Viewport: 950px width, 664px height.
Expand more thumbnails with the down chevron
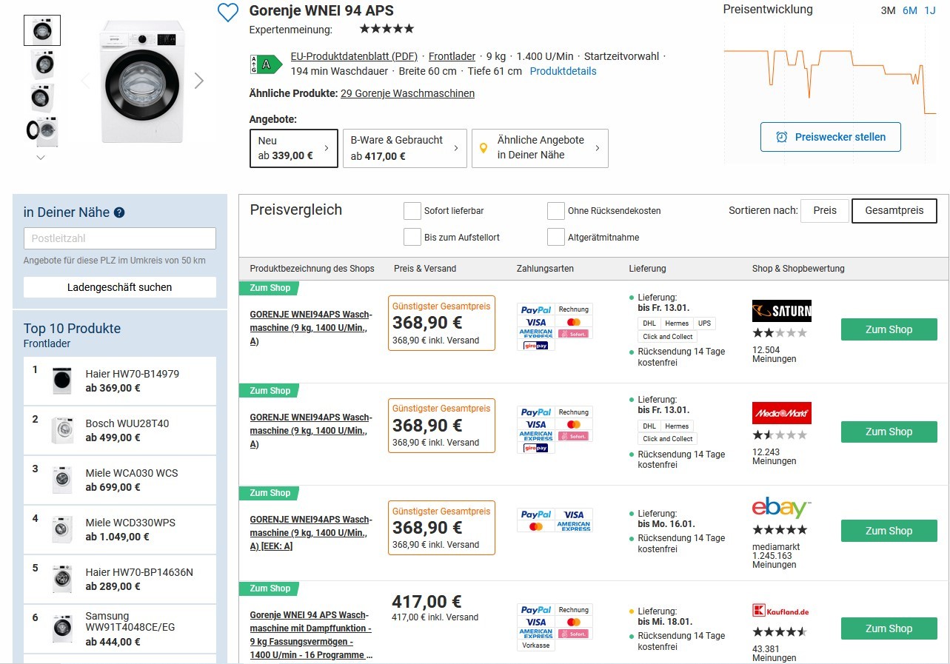coord(41,157)
